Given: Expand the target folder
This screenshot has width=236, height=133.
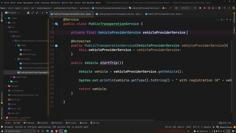Looking at the screenshot, I should click(x=6, y=86).
